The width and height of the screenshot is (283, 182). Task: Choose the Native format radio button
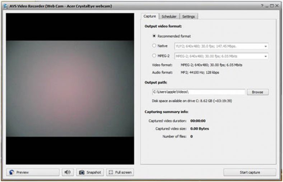154,46
